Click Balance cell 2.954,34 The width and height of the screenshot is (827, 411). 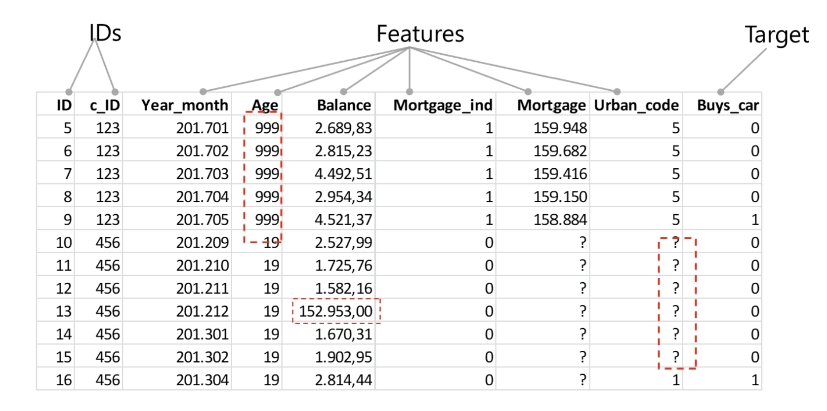pos(343,197)
